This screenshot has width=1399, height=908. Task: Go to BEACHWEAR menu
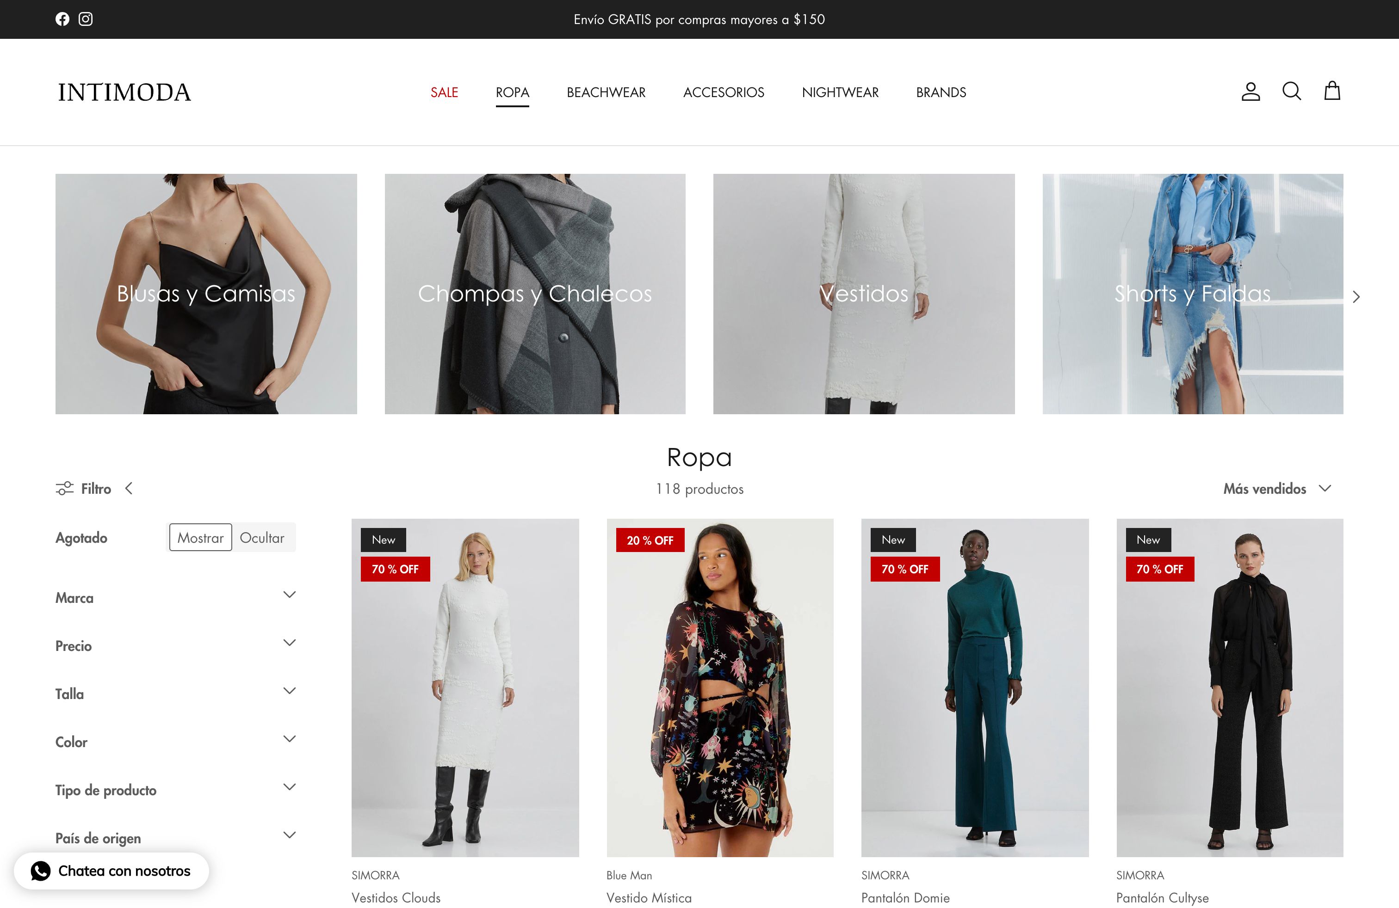(x=606, y=92)
